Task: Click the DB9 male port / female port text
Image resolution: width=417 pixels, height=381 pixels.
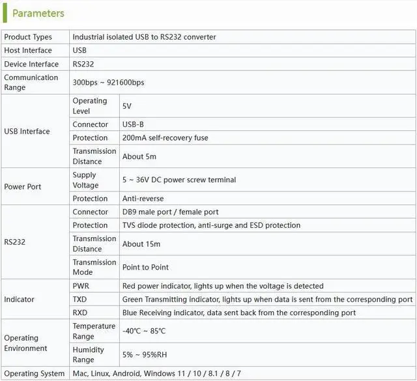Action: pos(170,212)
